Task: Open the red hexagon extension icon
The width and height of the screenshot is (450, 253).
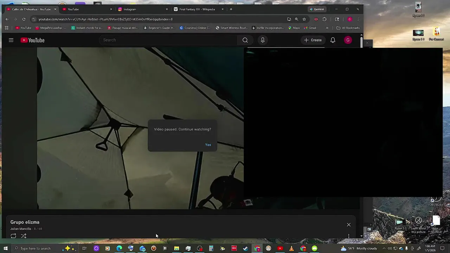Action: pos(316,19)
